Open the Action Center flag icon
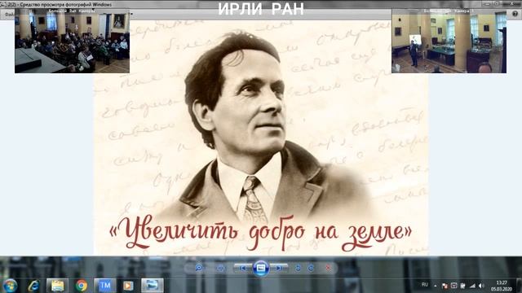Image resolution: width=522 pixels, height=293 pixels. [x=445, y=286]
